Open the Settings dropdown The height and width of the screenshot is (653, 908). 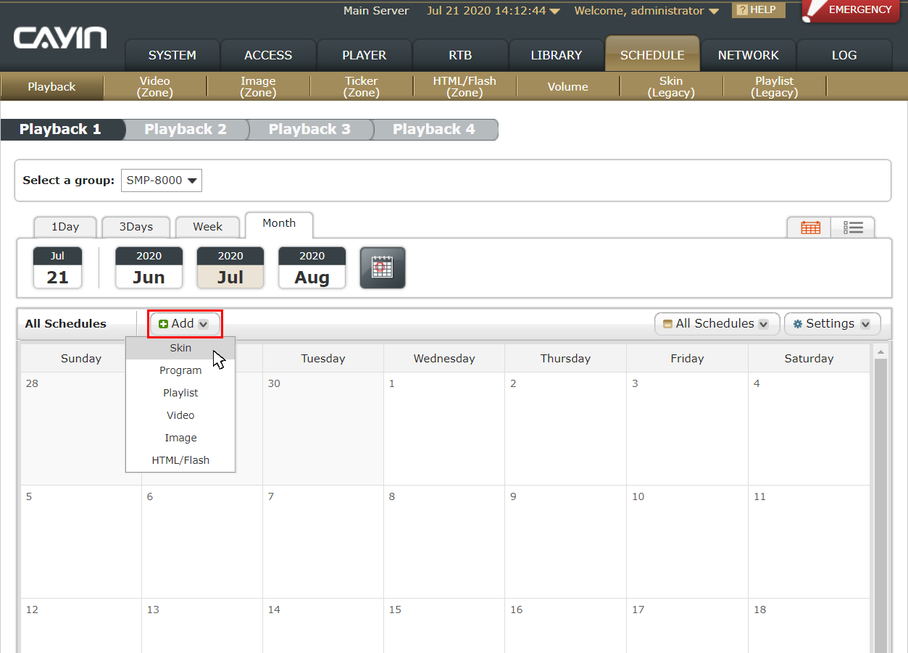pos(832,324)
